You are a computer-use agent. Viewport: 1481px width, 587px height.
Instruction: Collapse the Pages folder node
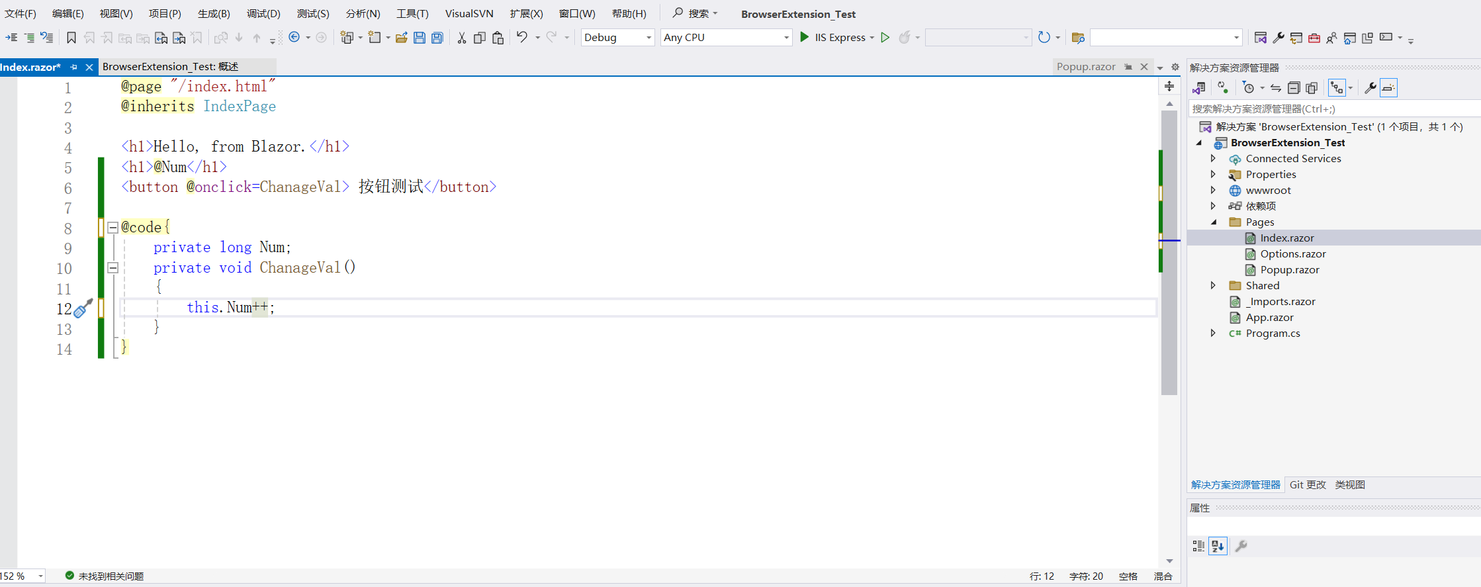[x=1213, y=222]
